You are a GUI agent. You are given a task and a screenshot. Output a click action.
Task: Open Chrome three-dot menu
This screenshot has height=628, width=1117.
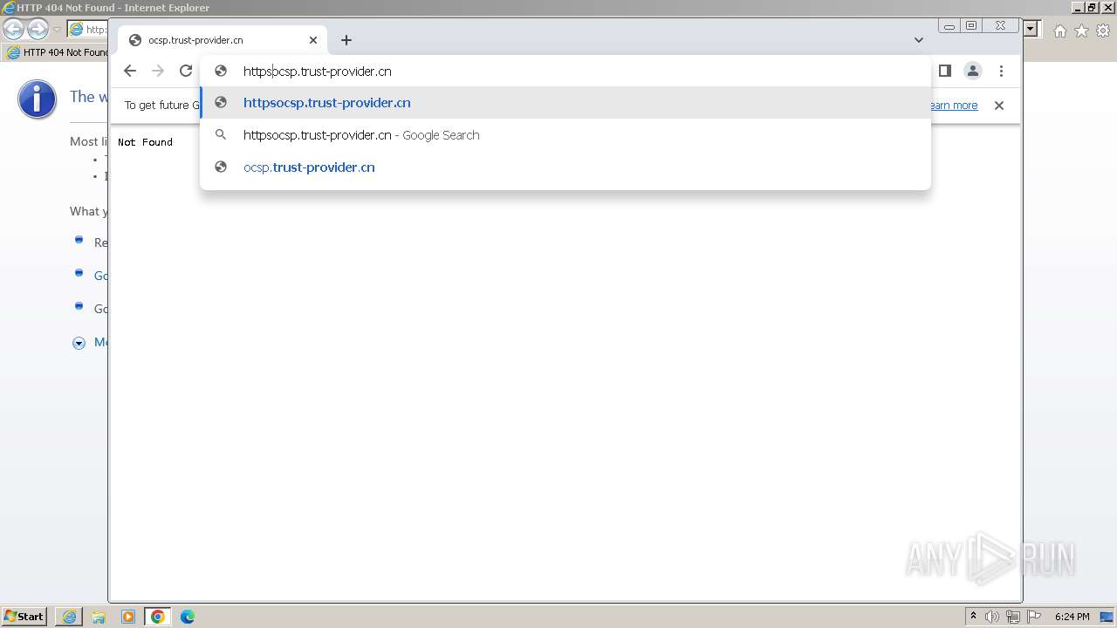[x=1001, y=72]
